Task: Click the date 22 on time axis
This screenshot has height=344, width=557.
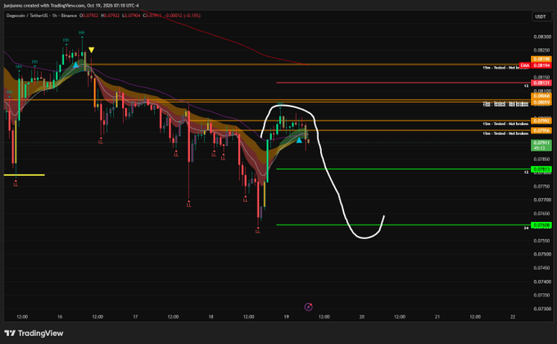Action: [x=513, y=317]
